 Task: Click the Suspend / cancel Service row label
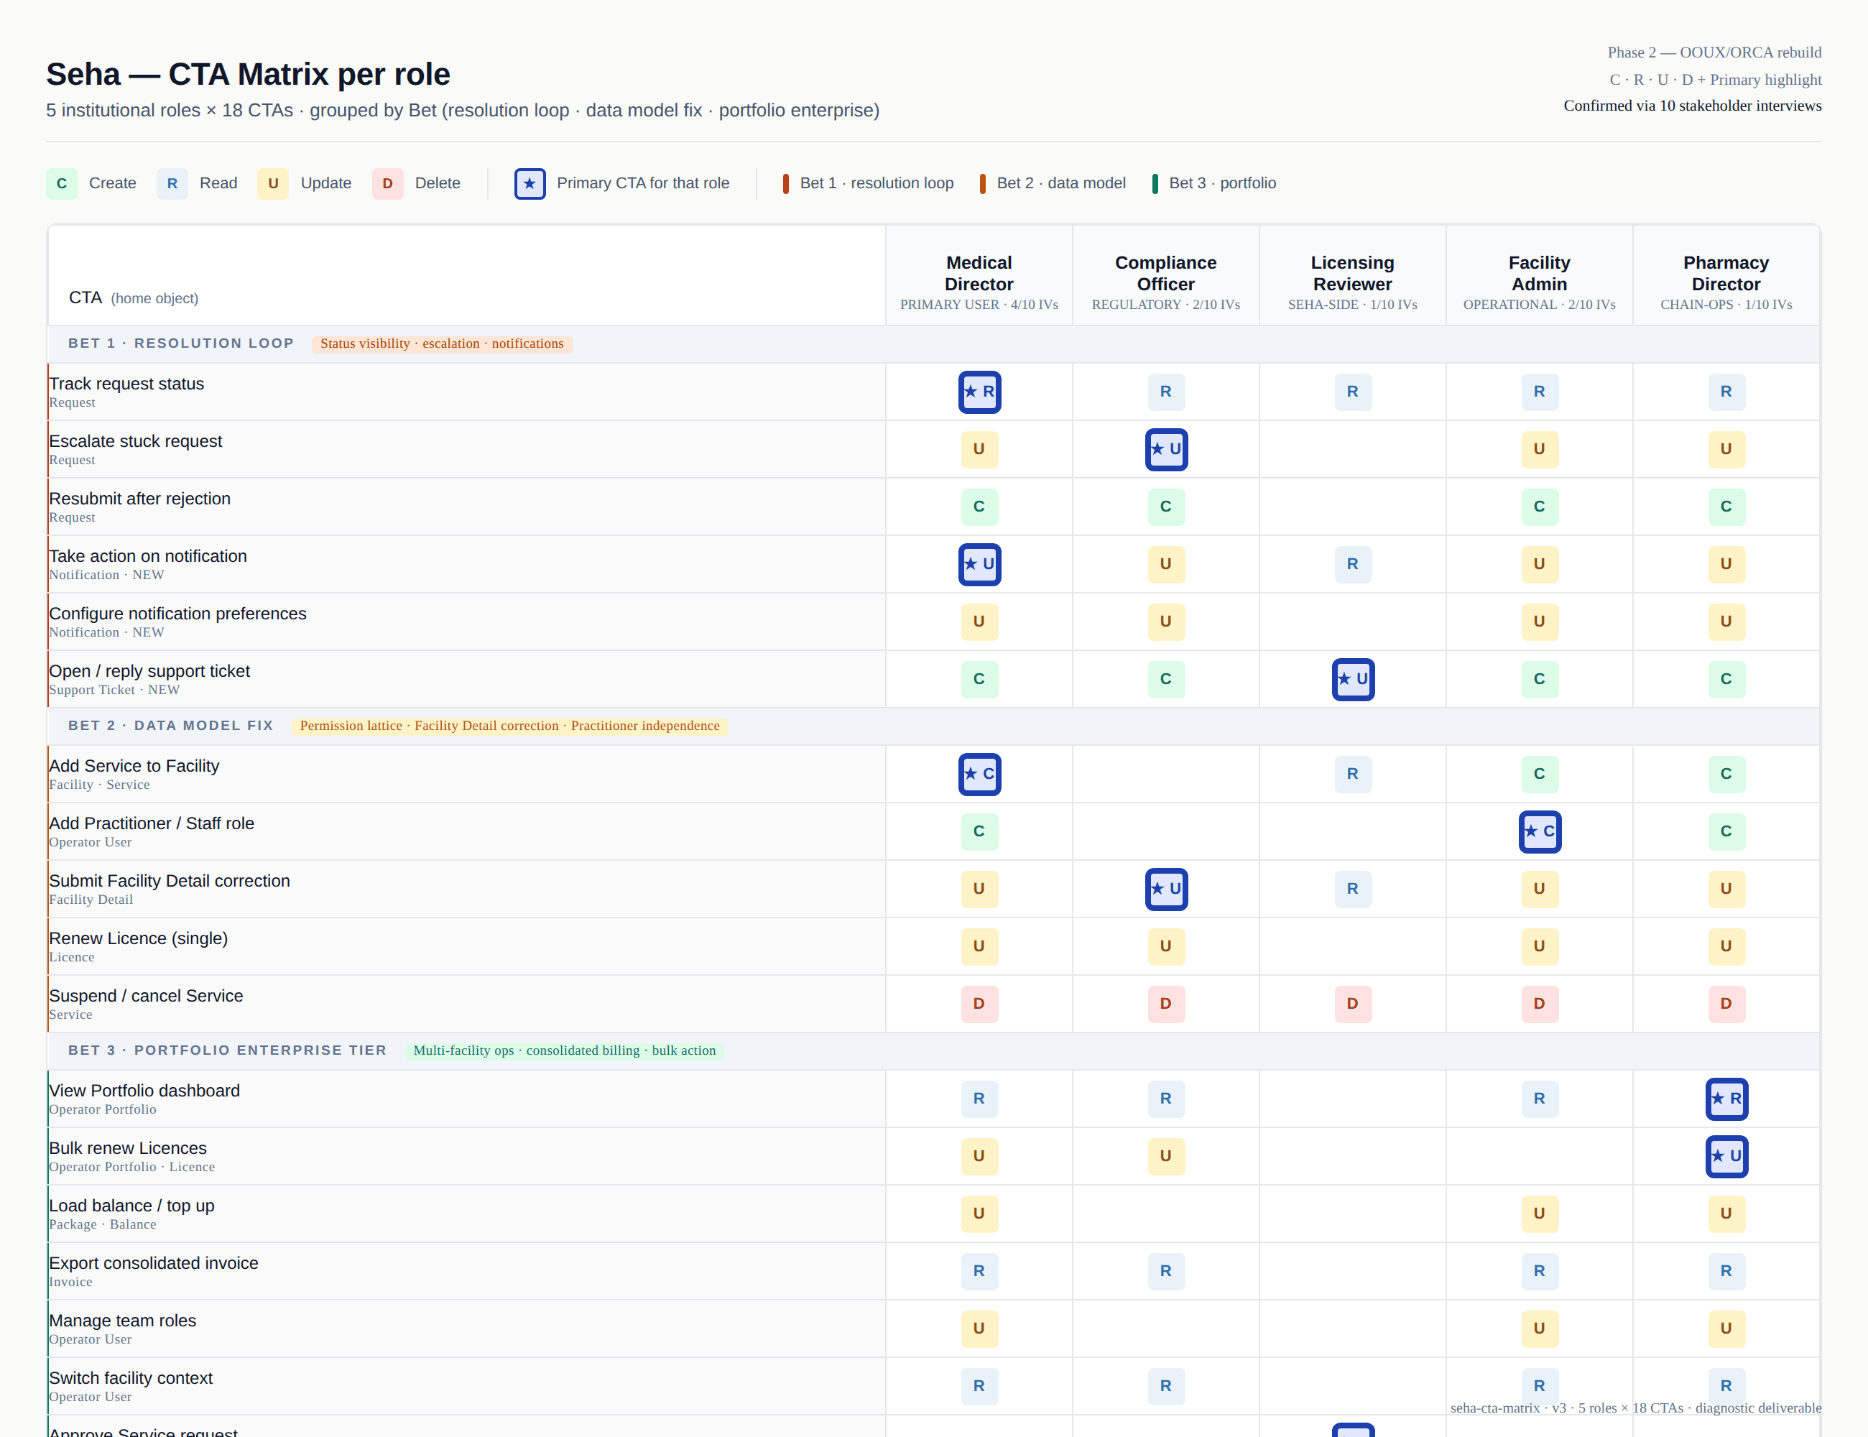click(145, 996)
